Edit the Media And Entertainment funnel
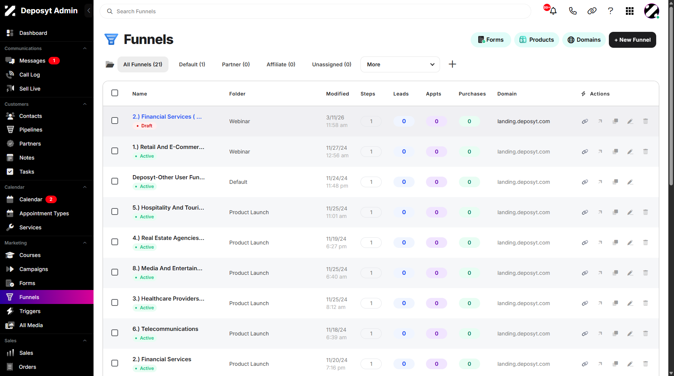This screenshot has width=674, height=376. 630,273
